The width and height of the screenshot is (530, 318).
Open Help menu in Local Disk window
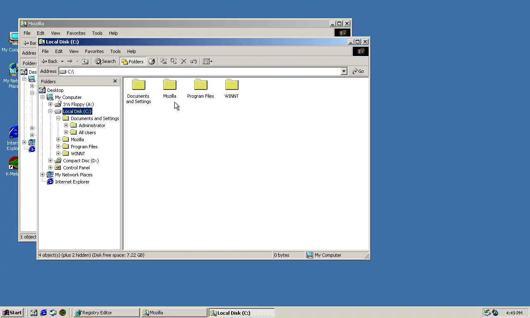132,51
